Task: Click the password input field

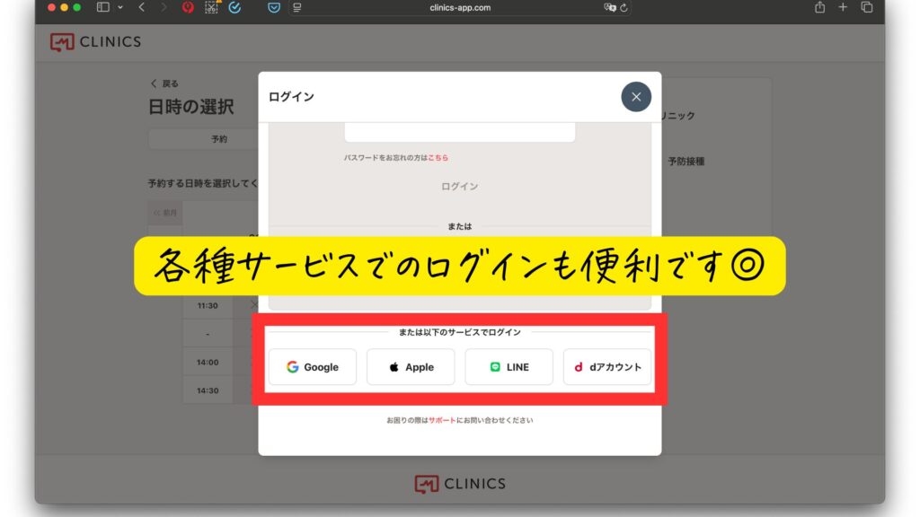Action: pyautogui.click(x=460, y=131)
